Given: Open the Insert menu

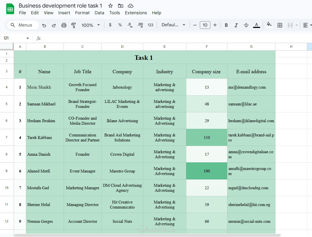Looking at the screenshot, I should (x=64, y=13).
